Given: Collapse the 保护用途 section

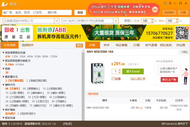Looking at the screenshot, I should pyautogui.click(x=3, y=110).
